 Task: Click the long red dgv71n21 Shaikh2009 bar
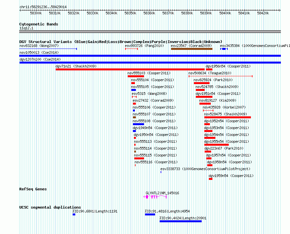click(130, 69)
